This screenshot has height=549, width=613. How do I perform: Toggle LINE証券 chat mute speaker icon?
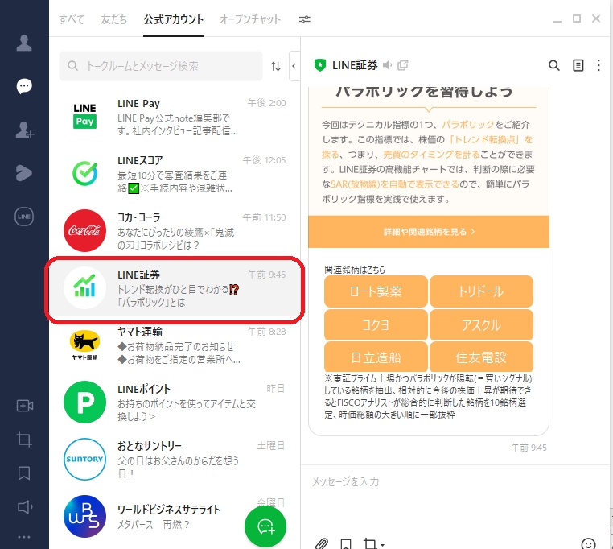tap(387, 65)
